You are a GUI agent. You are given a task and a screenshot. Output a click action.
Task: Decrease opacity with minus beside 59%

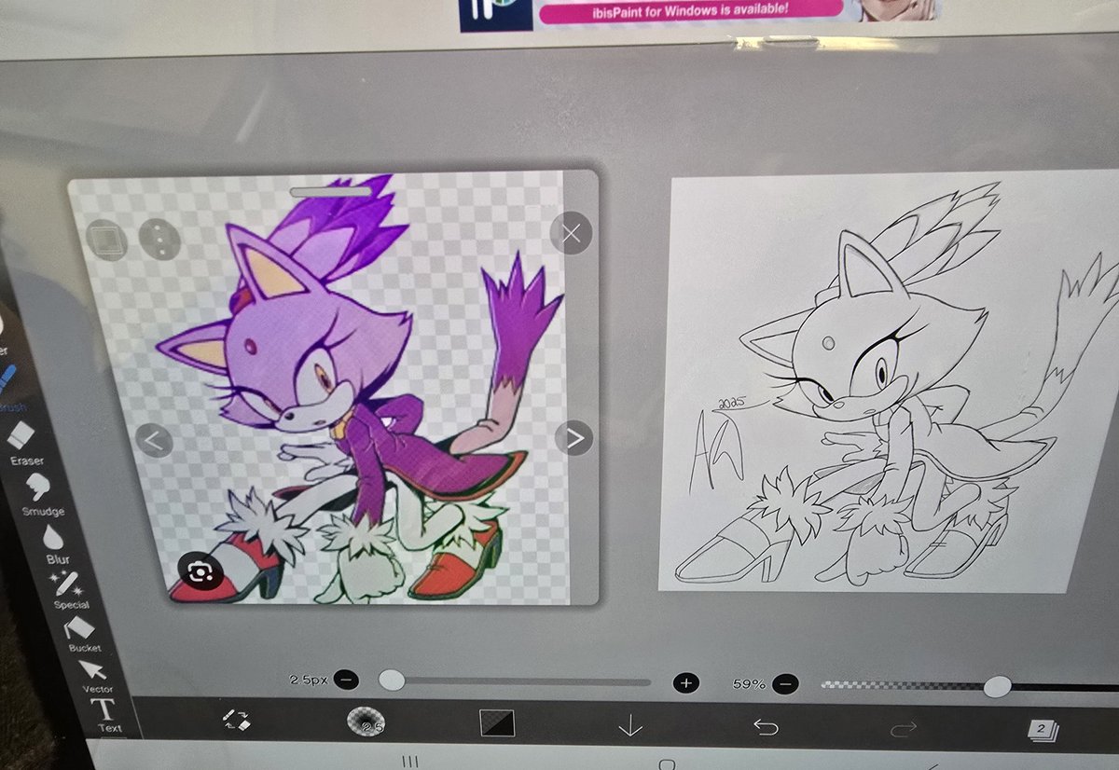785,684
